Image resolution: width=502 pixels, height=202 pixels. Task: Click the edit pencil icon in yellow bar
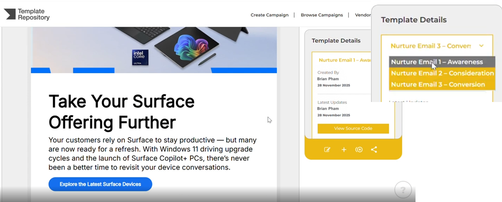327,150
